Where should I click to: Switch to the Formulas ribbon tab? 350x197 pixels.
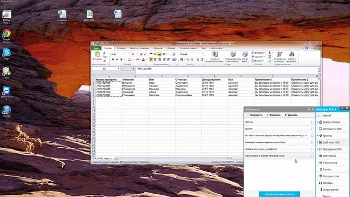158,48
